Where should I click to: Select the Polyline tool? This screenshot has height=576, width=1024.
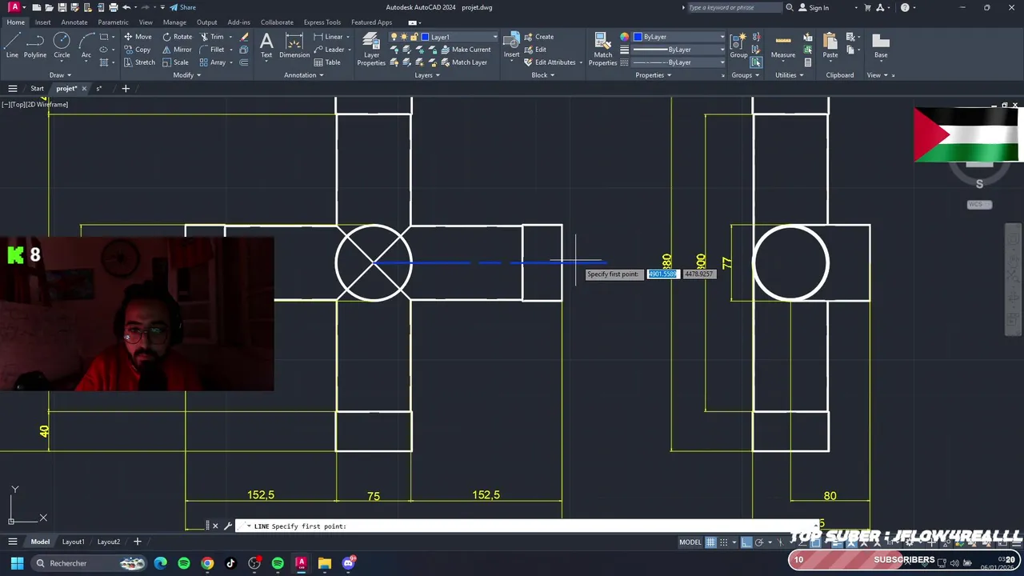[x=35, y=45]
